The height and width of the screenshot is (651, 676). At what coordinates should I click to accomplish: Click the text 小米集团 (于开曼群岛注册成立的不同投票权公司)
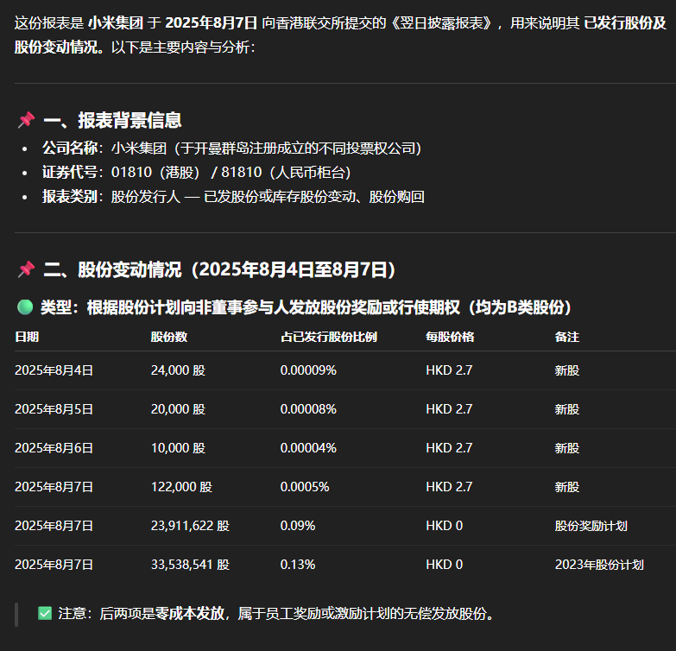point(267,149)
